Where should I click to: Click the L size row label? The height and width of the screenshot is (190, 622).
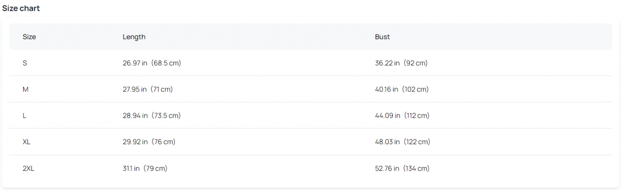coord(24,115)
